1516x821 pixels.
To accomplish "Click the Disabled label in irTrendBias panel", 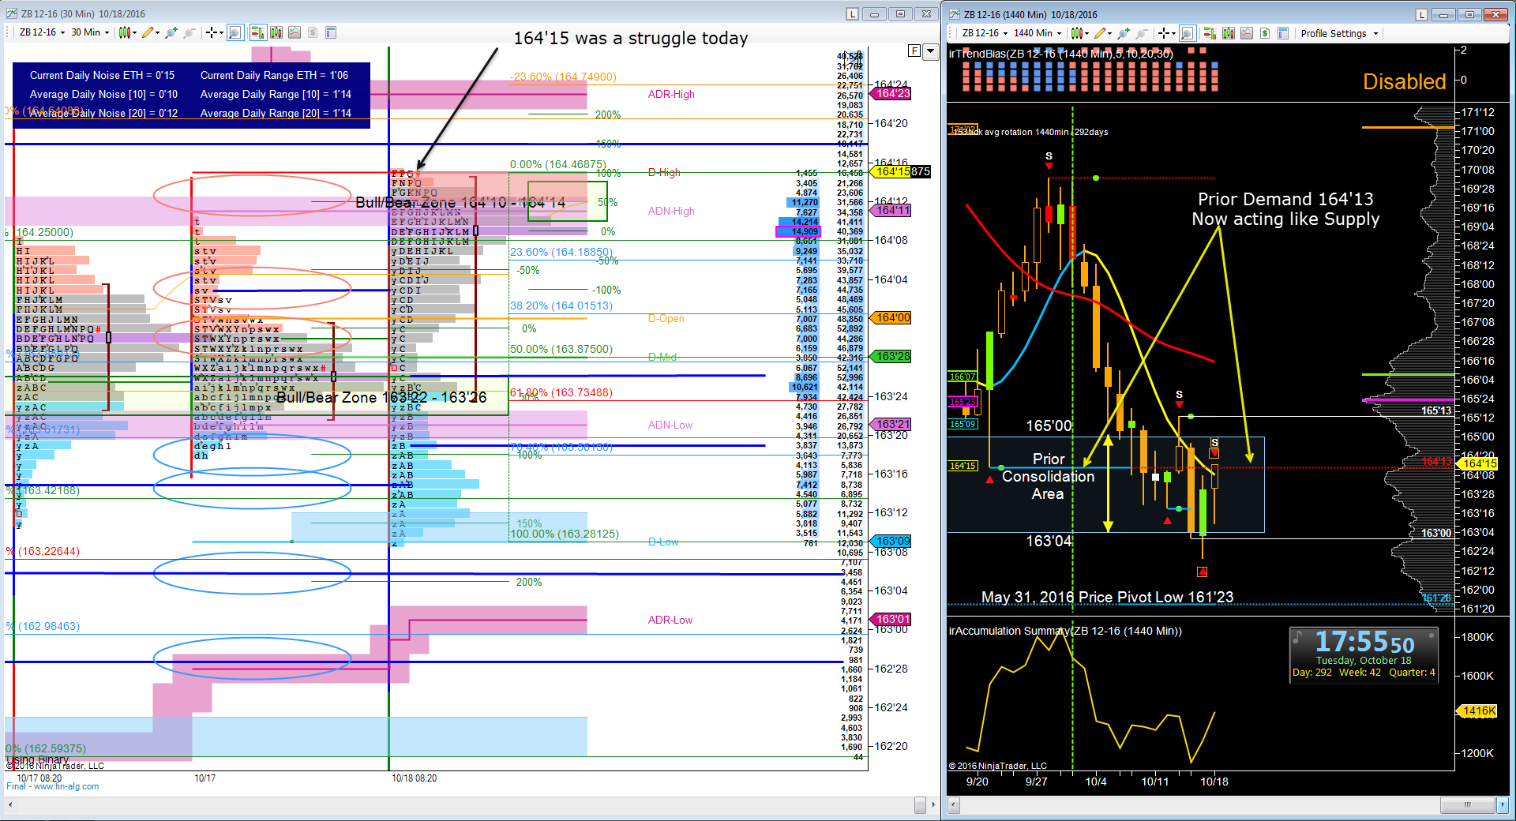I will (x=1404, y=82).
